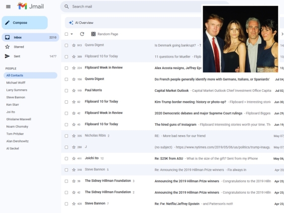Star the email from J
Screen dimensions: 284x213
[73, 147]
